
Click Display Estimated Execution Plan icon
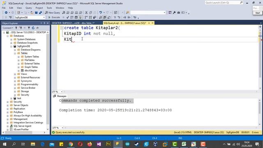[72, 17]
